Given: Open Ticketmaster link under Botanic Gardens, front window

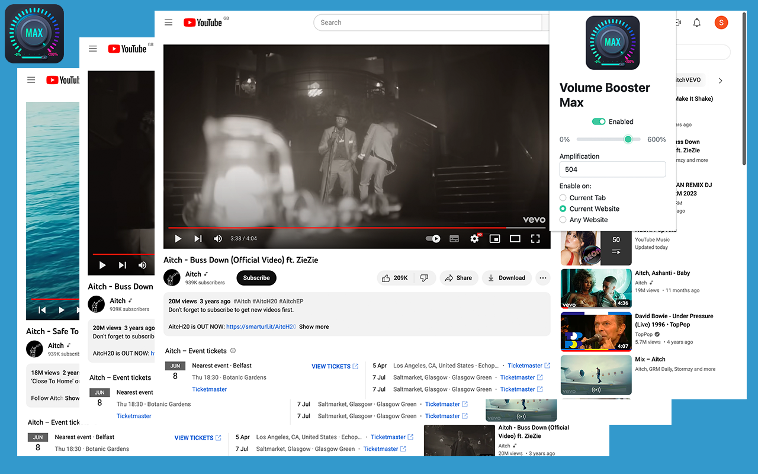Looking at the screenshot, I should click(210, 389).
